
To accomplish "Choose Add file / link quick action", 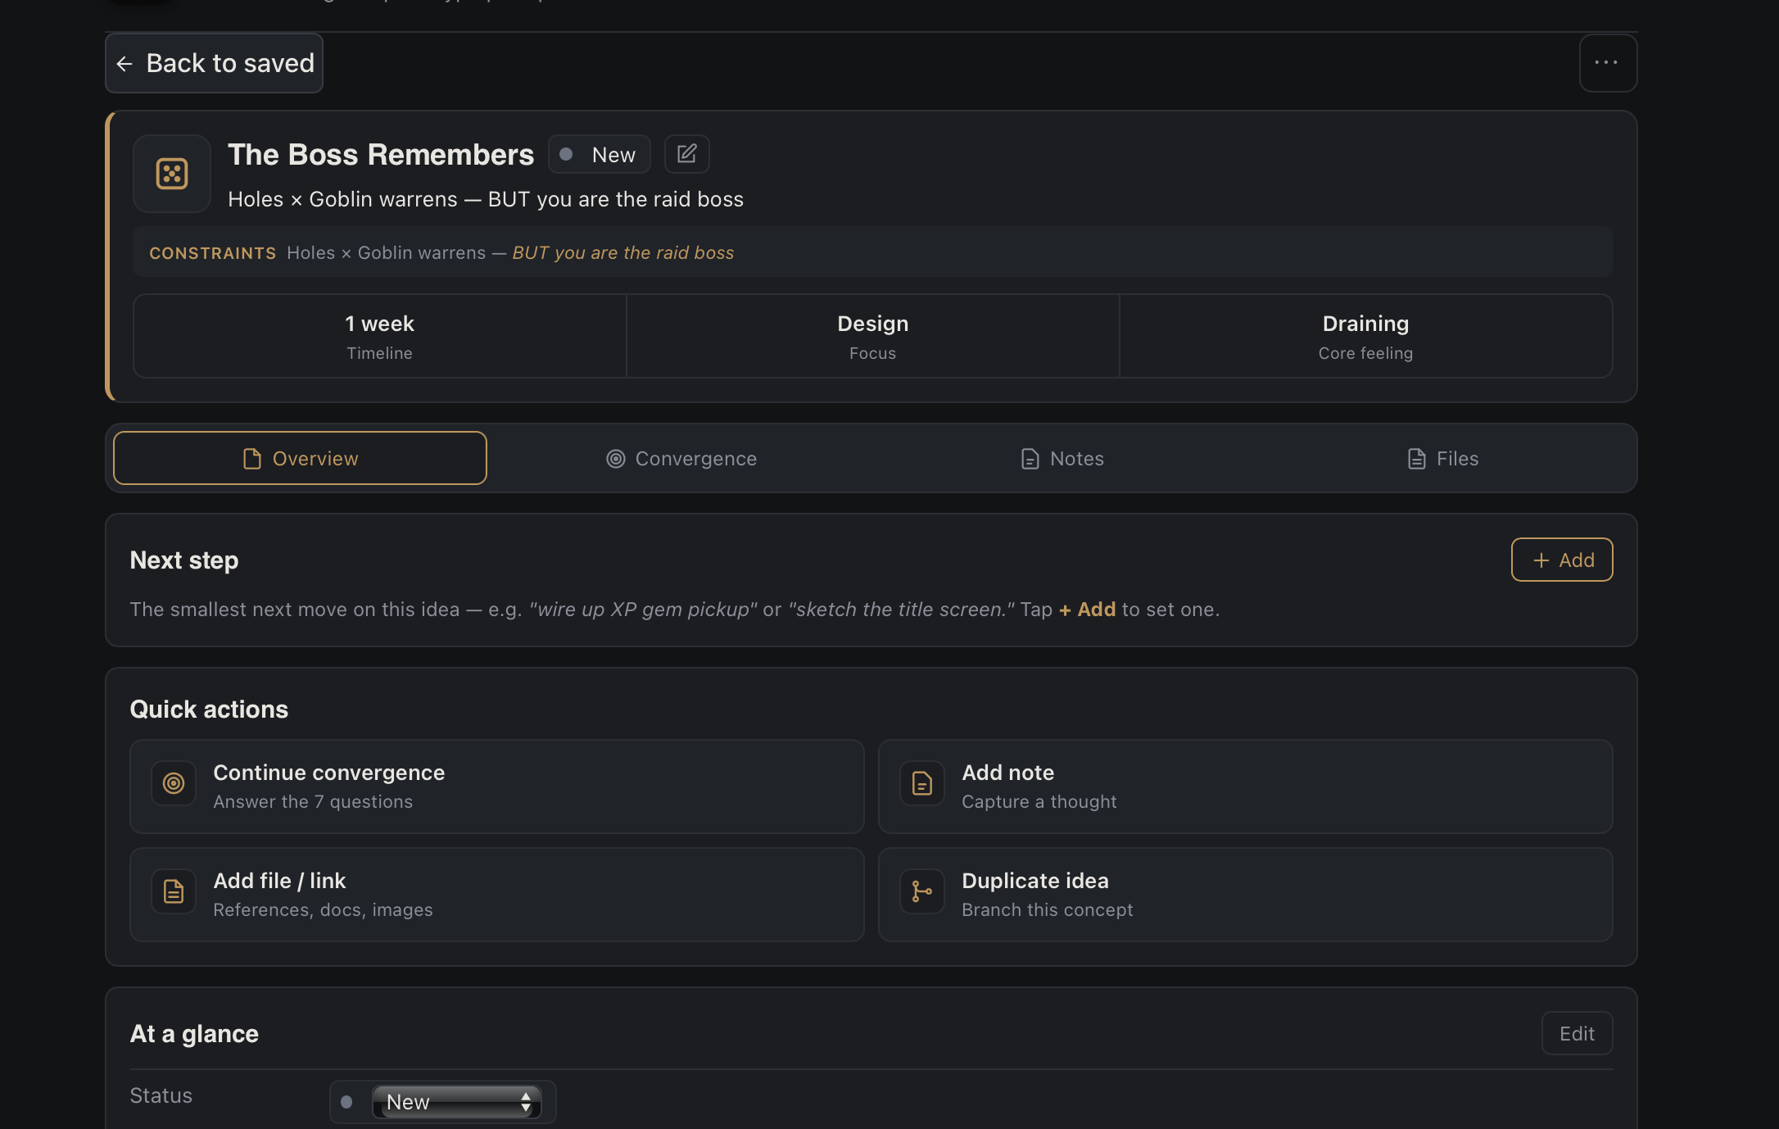I will [x=496, y=895].
